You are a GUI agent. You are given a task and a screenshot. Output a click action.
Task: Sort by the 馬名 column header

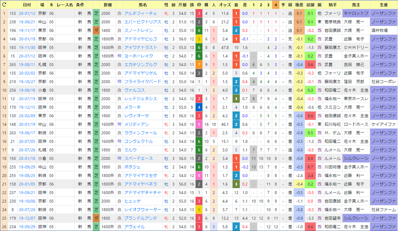143,5
